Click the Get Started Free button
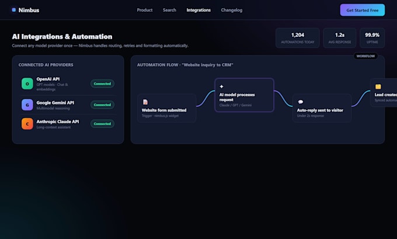The width and height of the screenshot is (397, 239). 363,10
